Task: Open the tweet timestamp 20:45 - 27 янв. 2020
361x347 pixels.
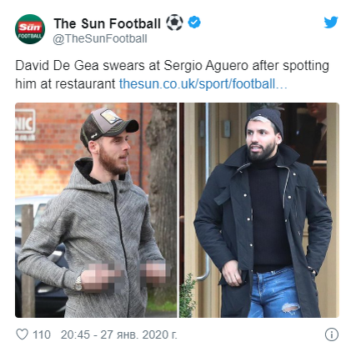Action: point(119,334)
